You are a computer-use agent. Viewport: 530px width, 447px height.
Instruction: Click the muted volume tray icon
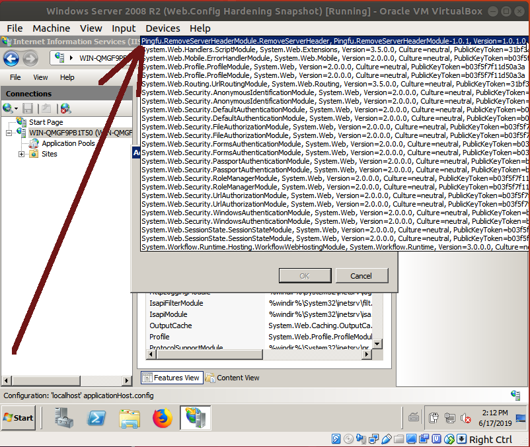(466, 419)
